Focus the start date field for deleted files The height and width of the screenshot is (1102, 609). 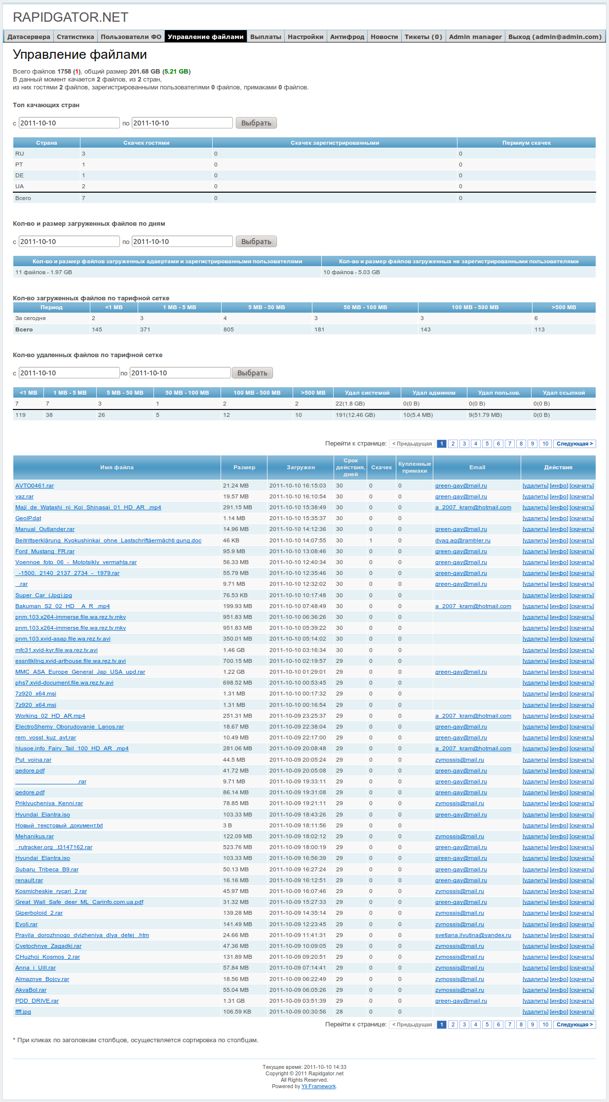[69, 373]
